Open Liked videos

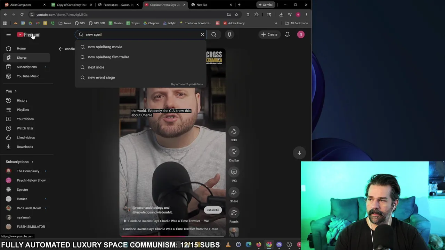[x=27, y=137]
